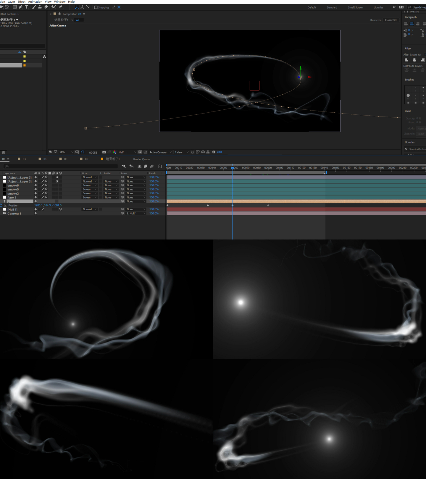Toggle Draft 3D in timeline
Image resolution: width=426 pixels, height=479 pixels.
click(x=132, y=166)
